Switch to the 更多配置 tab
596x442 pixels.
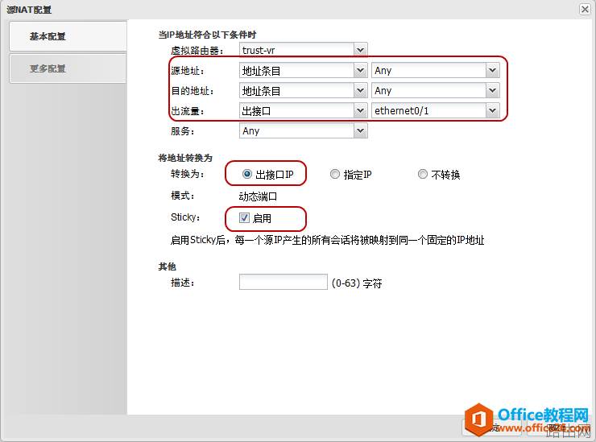[68, 68]
